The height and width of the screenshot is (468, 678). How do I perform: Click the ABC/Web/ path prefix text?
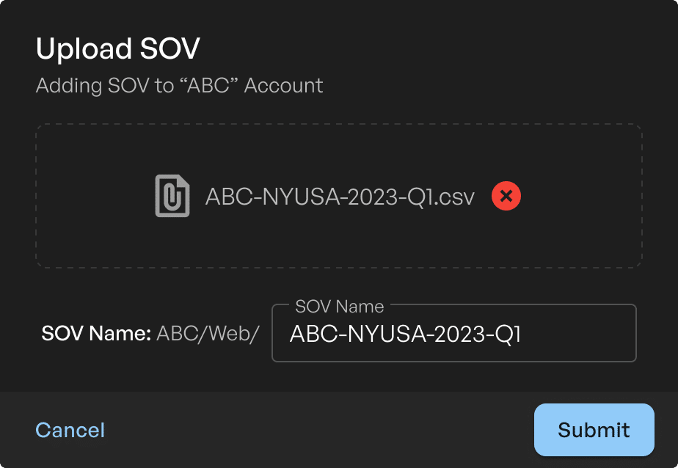tap(208, 333)
